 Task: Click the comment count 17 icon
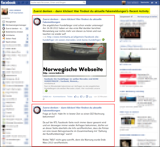[83, 96]
